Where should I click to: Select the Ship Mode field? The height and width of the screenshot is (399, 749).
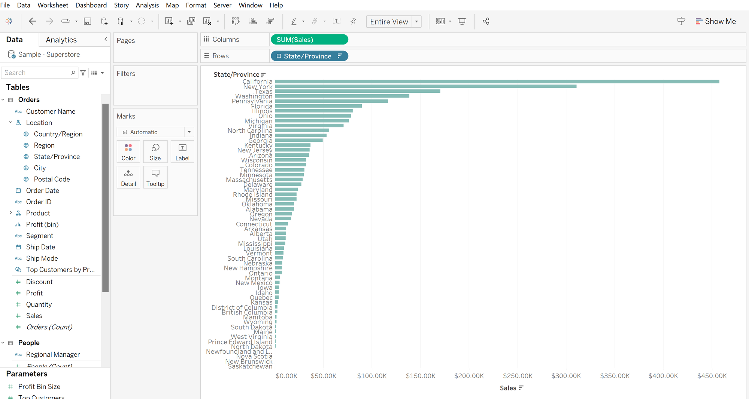(x=42, y=258)
